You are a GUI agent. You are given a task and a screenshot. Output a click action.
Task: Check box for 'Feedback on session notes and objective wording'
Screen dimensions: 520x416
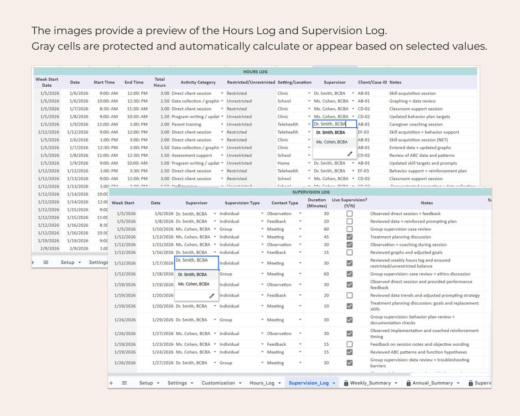[349, 344]
